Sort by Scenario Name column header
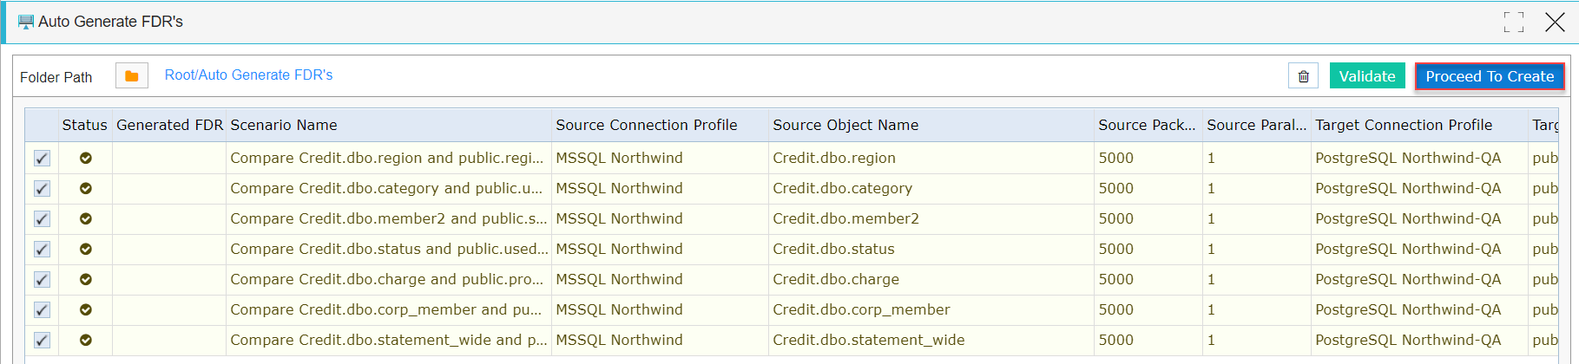Viewport: 1579px width, 364px height. pos(389,125)
